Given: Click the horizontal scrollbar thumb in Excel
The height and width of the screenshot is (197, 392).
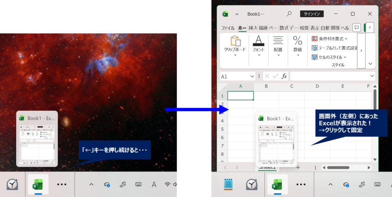Looking at the screenshot, I should pos(338,168).
